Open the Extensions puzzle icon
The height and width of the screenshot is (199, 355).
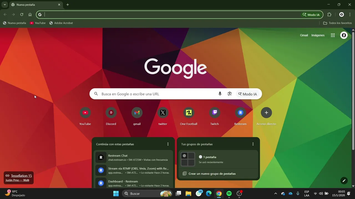[x=329, y=15]
